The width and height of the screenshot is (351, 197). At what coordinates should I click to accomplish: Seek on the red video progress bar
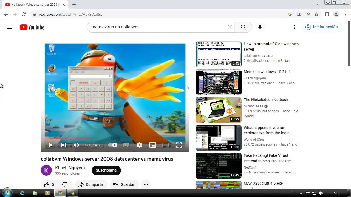point(67,138)
